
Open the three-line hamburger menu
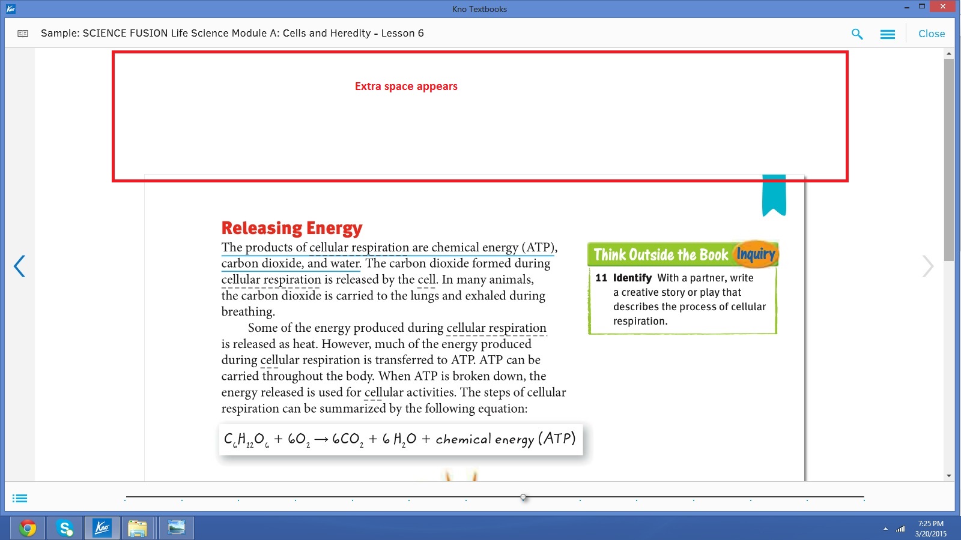[x=888, y=35]
